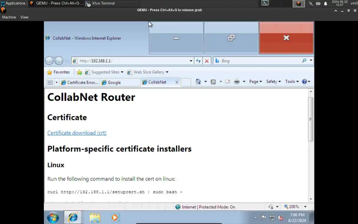Viewport: 358px width, 224px height.
Task: Click the RSS feeds icon
Action: (x=213, y=82)
